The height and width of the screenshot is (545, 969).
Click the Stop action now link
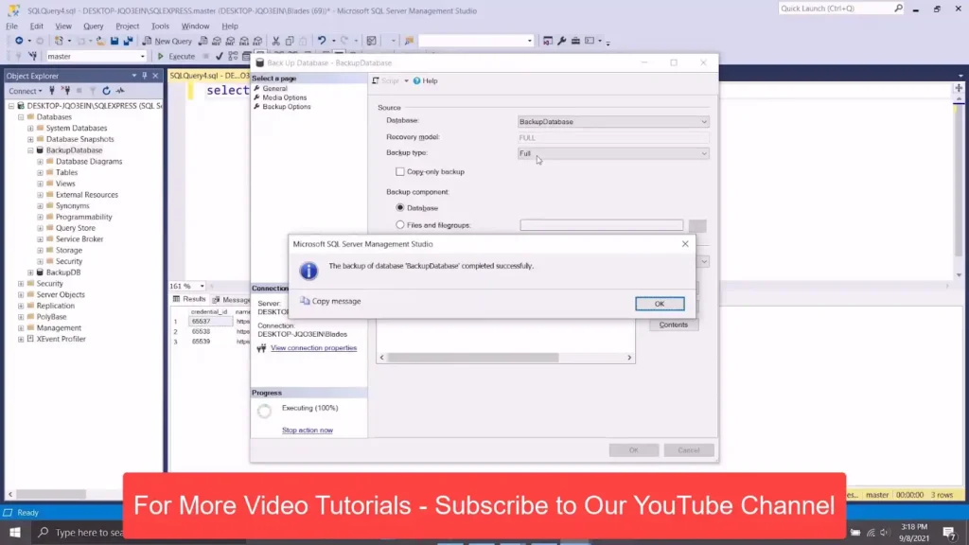(x=308, y=431)
